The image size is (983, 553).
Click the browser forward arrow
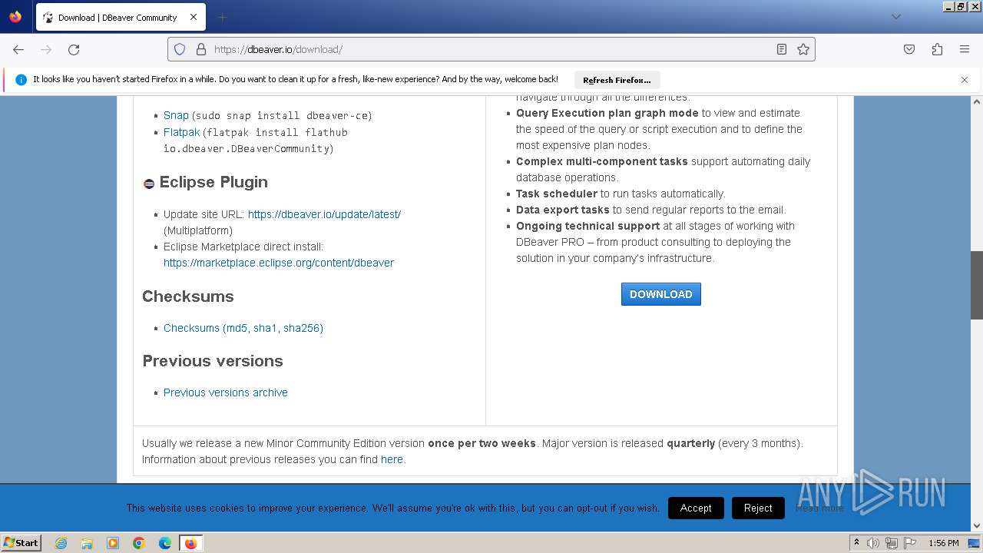[46, 49]
